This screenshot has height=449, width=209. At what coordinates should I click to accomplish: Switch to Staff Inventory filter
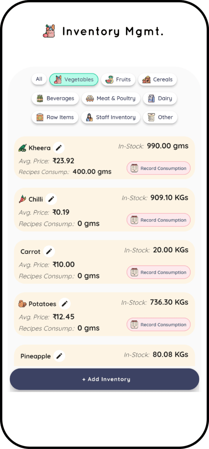point(111,118)
